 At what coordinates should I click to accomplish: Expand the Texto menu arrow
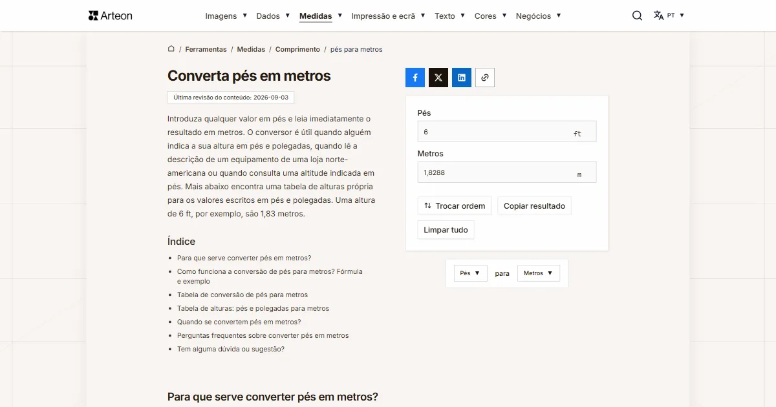point(463,16)
